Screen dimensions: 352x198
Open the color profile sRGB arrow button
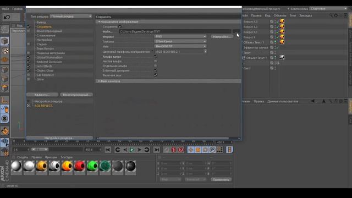point(205,51)
